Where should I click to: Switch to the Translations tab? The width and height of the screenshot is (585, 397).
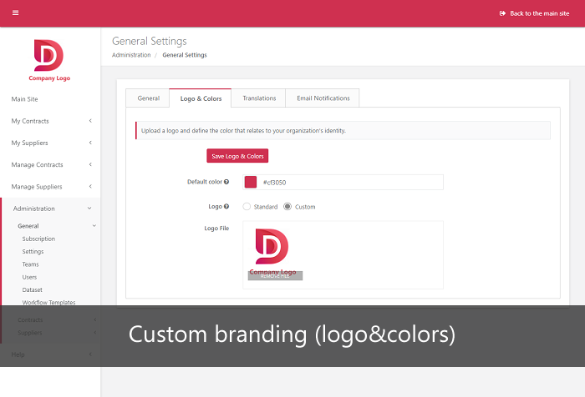(259, 98)
